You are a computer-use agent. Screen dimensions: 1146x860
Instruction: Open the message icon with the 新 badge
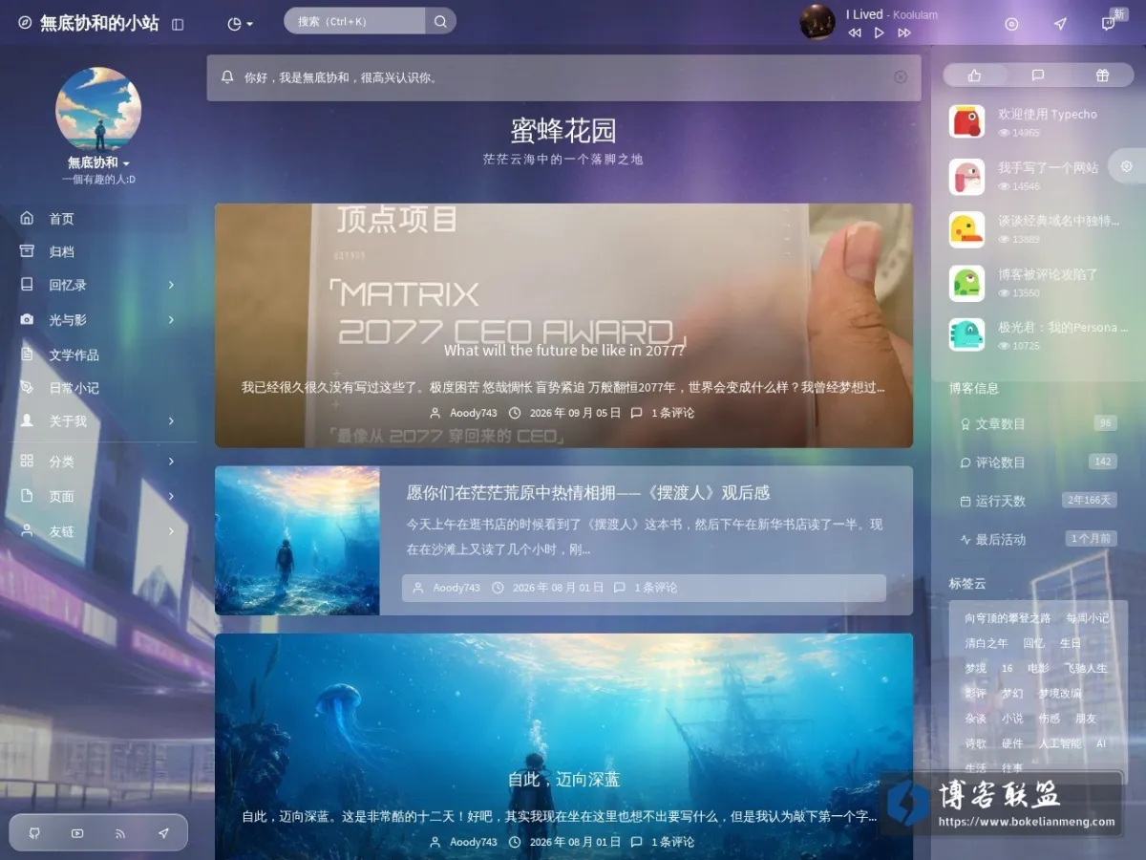coord(1110,22)
